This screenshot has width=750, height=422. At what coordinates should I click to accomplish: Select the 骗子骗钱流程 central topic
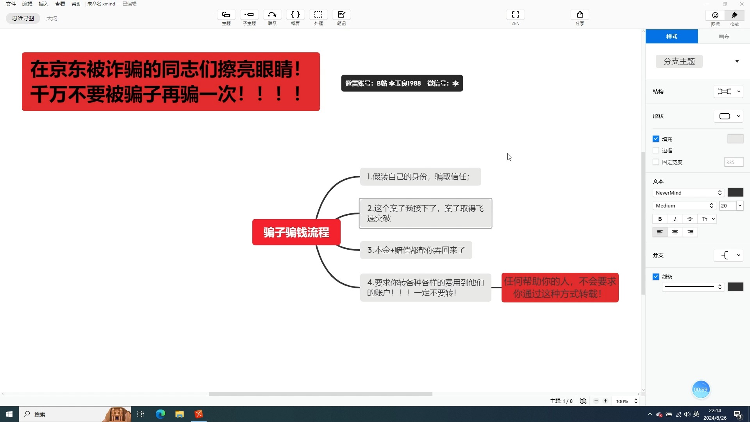(x=296, y=232)
